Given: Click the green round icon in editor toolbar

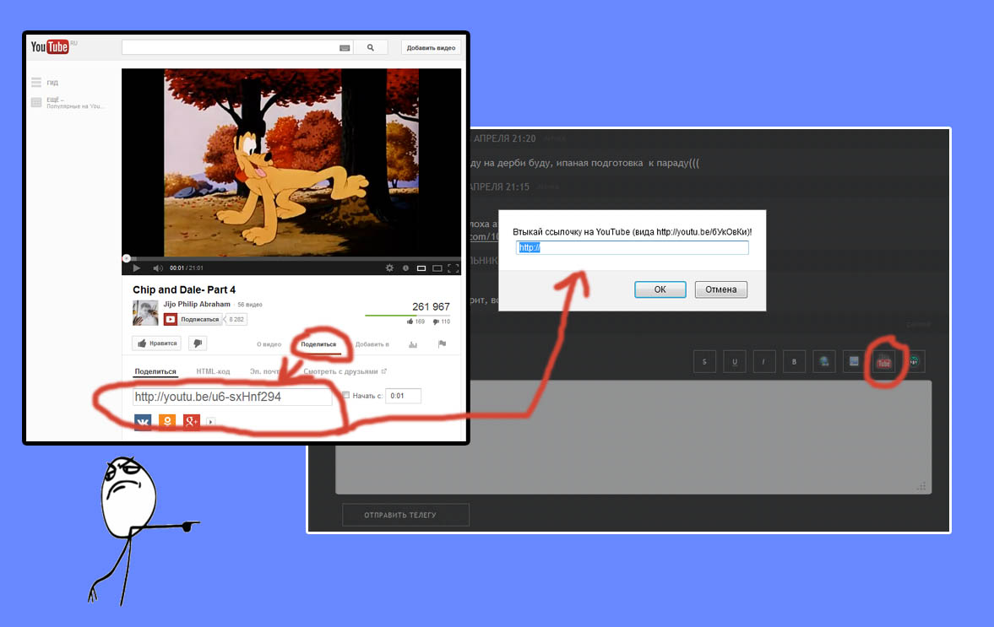Looking at the screenshot, I should (914, 362).
